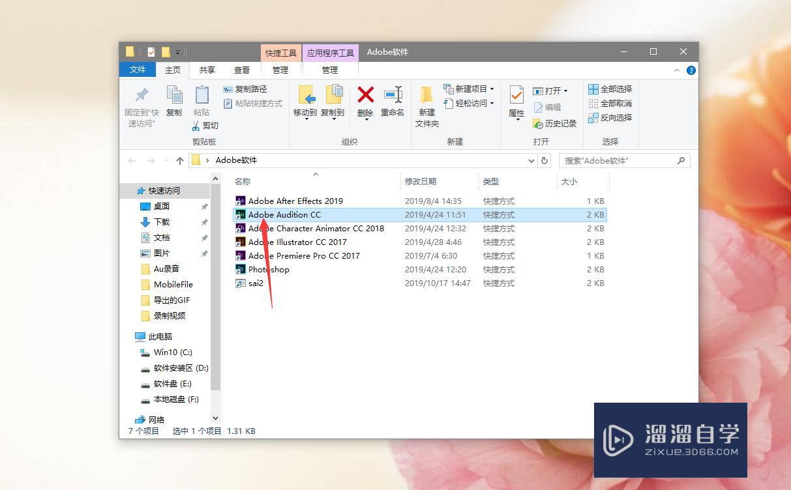Click the Pin to Quick Access icon
The width and height of the screenshot is (791, 490).
tap(142, 96)
